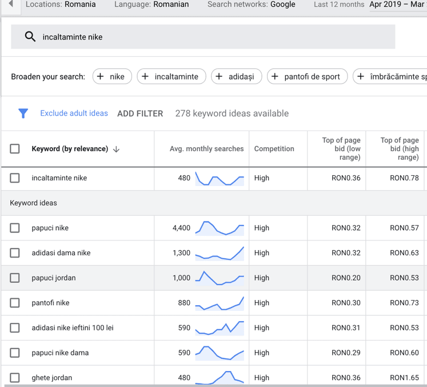
Task: Click the search magnifier icon
Action: coord(30,37)
